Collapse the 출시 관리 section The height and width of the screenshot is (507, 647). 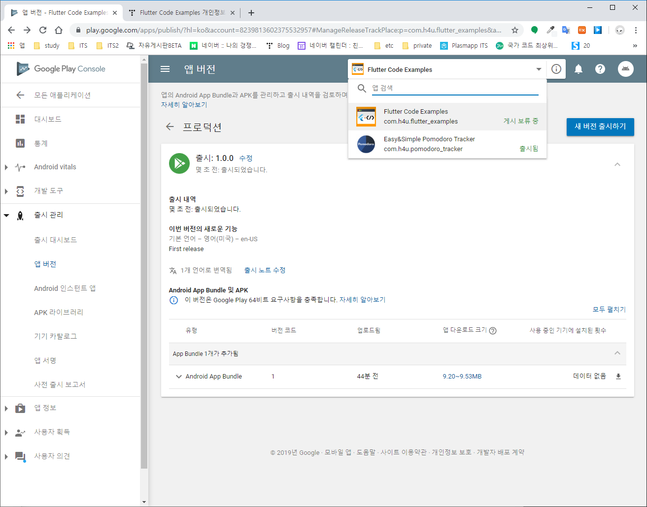coord(6,215)
